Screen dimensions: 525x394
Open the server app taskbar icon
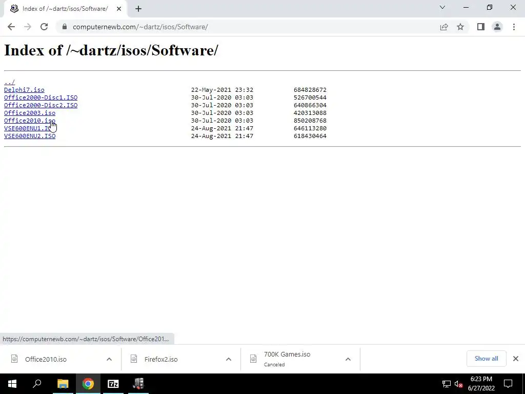pos(138,384)
